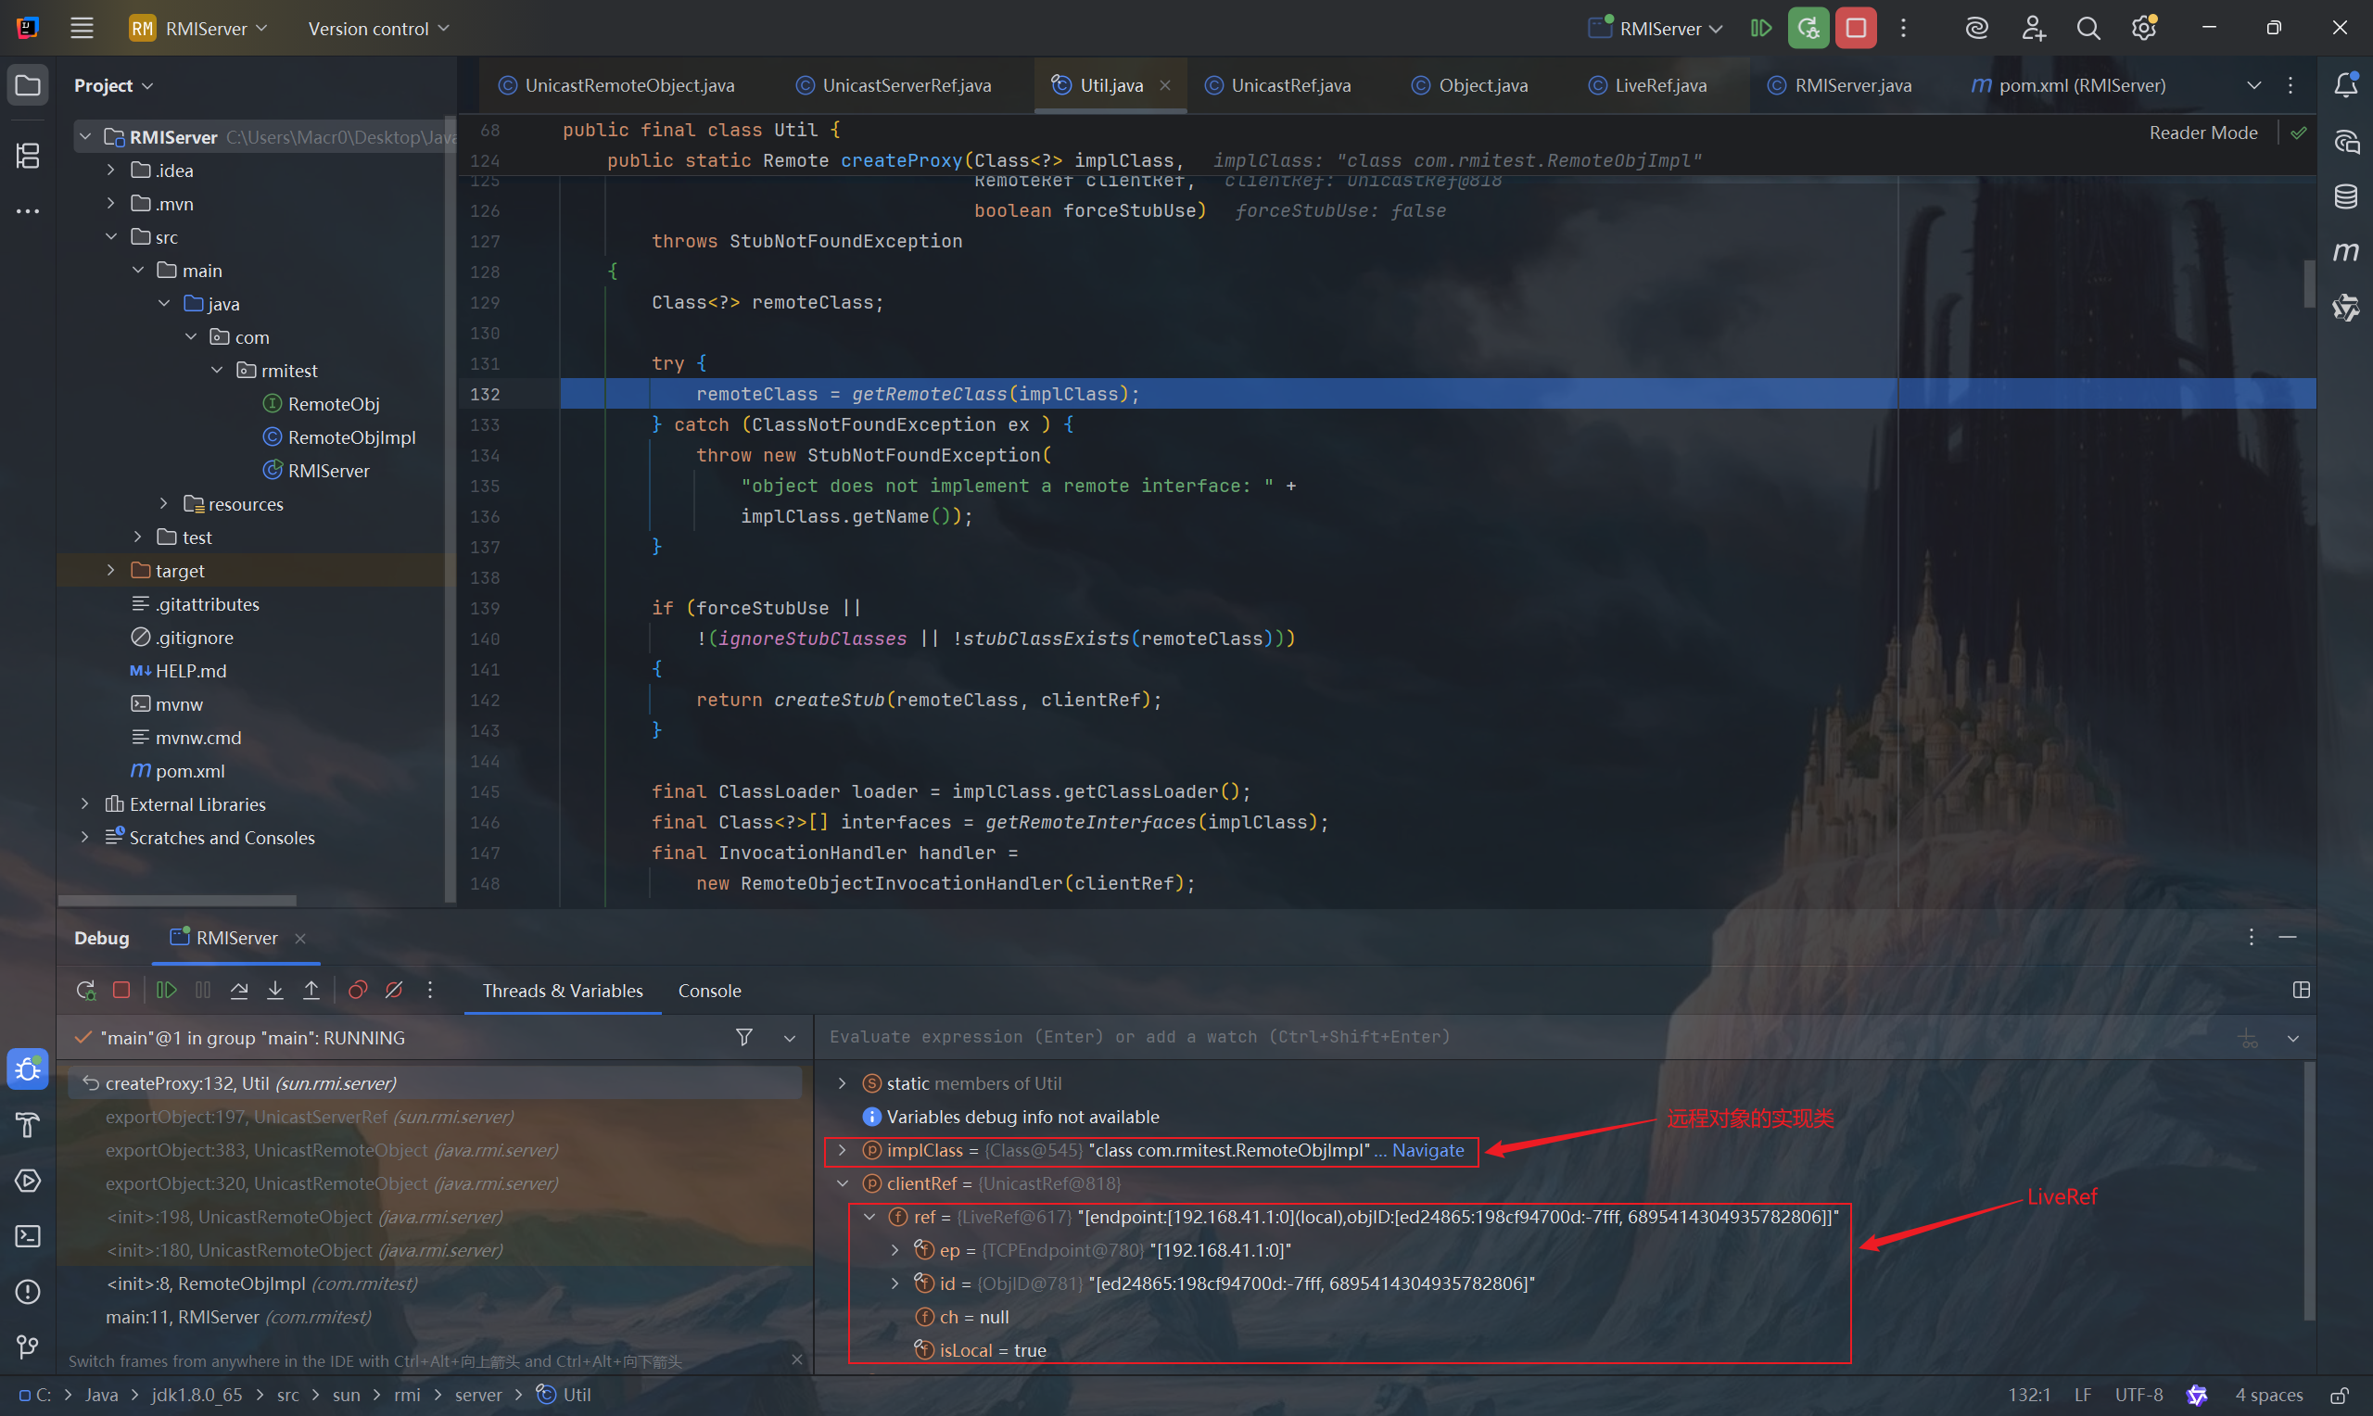Collapse the rmitest package

coord(217,369)
